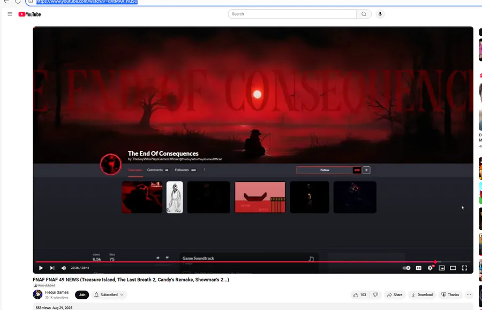Click the 553 views description line
Viewport: 482px width, 310px height.
(54, 307)
